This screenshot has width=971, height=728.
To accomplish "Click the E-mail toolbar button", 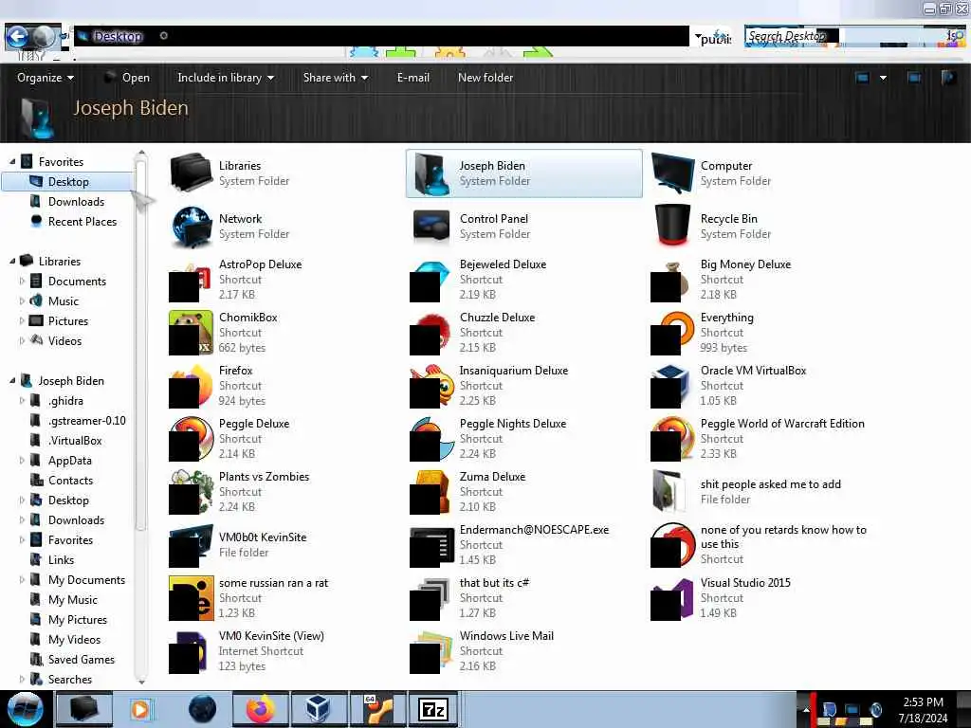I will [413, 78].
